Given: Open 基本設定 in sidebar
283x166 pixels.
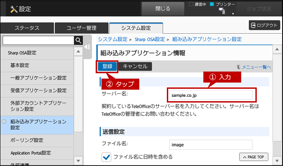Looking at the screenshot, I should [x=37, y=66].
